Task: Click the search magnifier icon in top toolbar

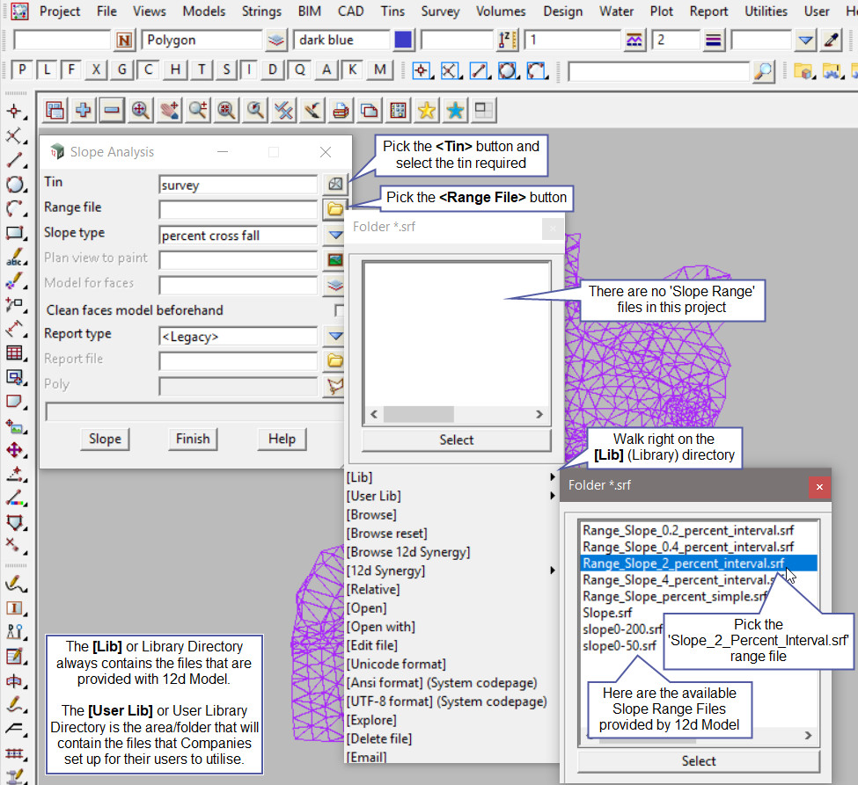Action: 764,70
